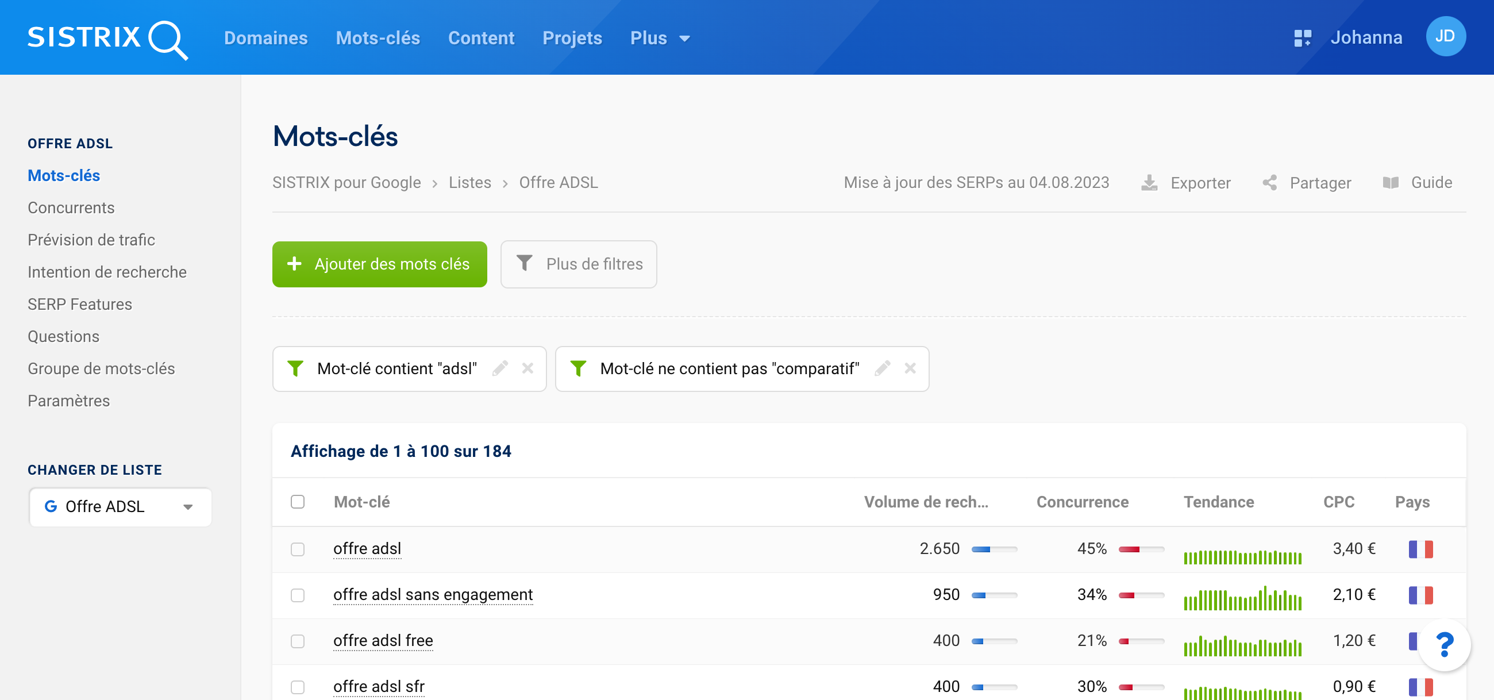
Task: Sort by Mot-clé column header
Action: [x=361, y=502]
